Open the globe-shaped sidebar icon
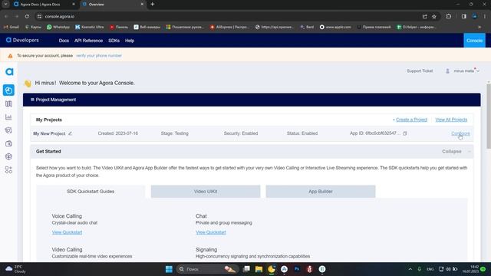Viewport: 491px width, 276px height. click(x=8, y=156)
